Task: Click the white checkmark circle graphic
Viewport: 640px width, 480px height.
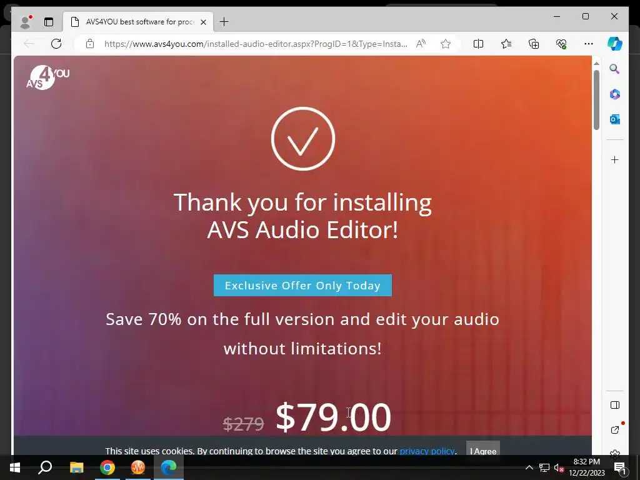Action: coord(303,139)
